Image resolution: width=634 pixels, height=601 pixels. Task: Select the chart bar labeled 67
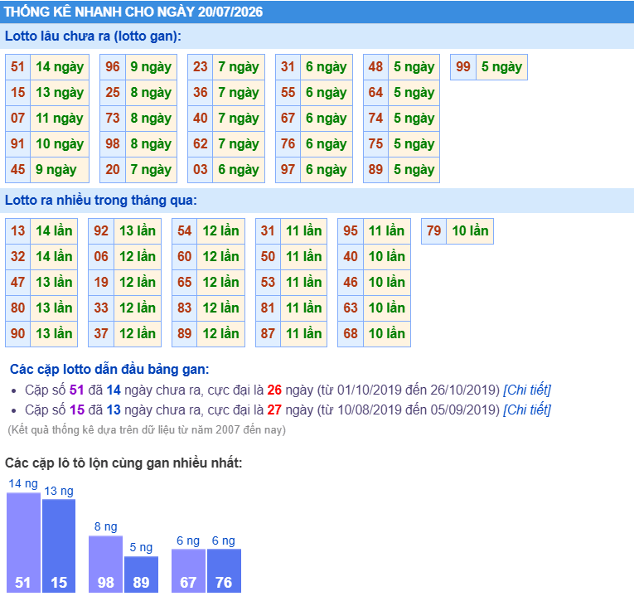pyautogui.click(x=188, y=570)
